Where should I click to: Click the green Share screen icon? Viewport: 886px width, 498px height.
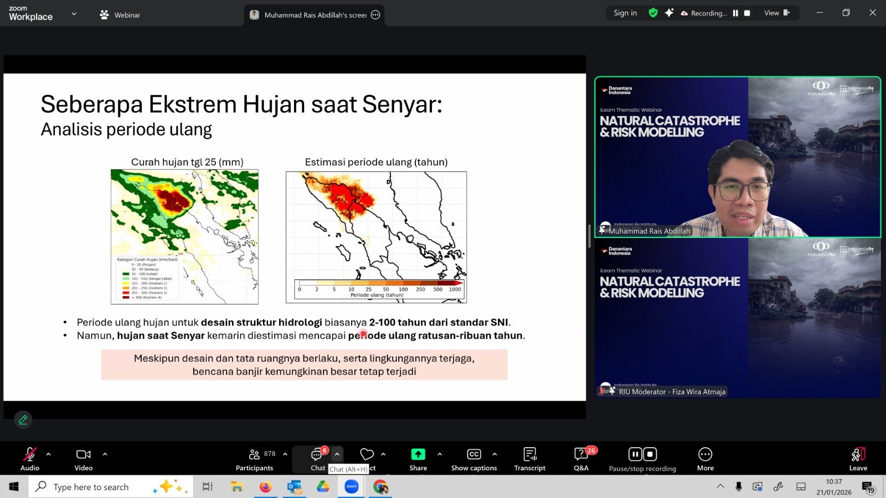418,455
